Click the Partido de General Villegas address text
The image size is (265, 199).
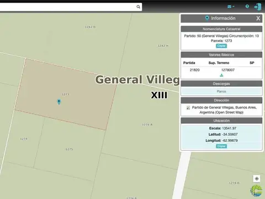coord(224,110)
